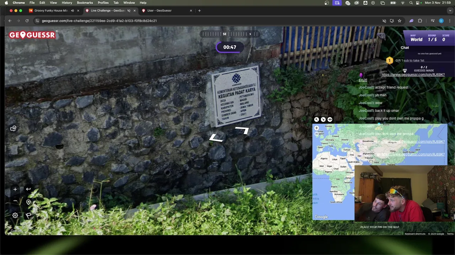Bookmark this tab with the star
Image resolution: width=455 pixels, height=255 pixels.
400,21
